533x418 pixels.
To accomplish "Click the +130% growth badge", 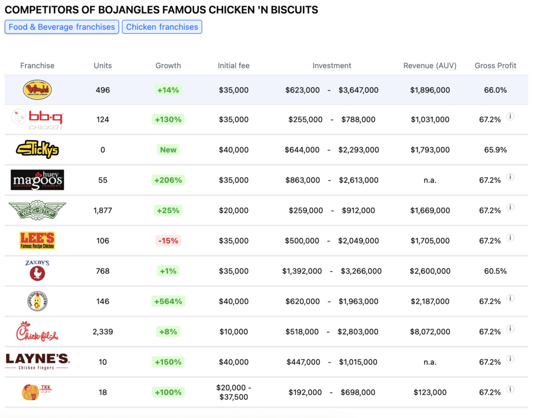I will coord(168,119).
